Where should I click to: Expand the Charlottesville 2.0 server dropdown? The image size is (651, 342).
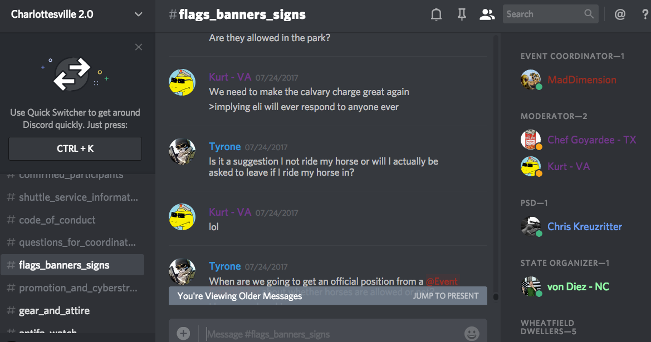138,14
